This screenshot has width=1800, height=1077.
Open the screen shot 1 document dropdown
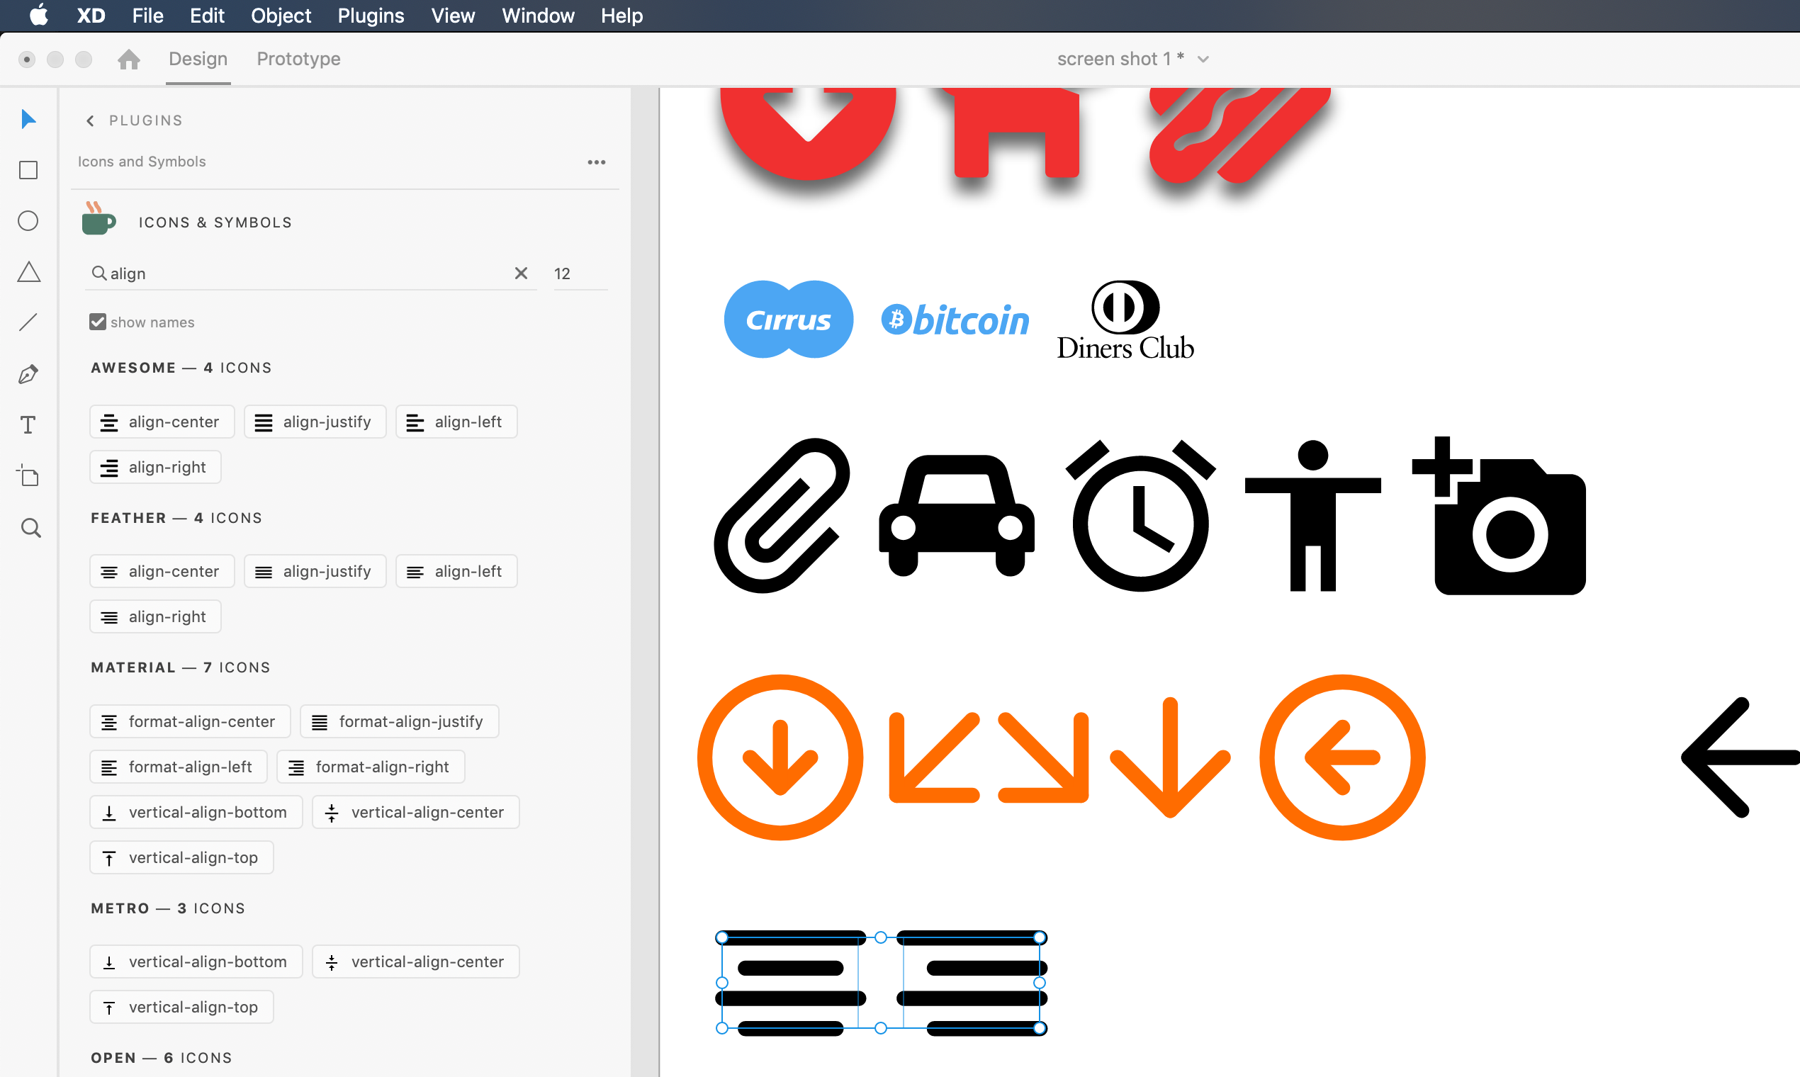pyautogui.click(x=1203, y=59)
